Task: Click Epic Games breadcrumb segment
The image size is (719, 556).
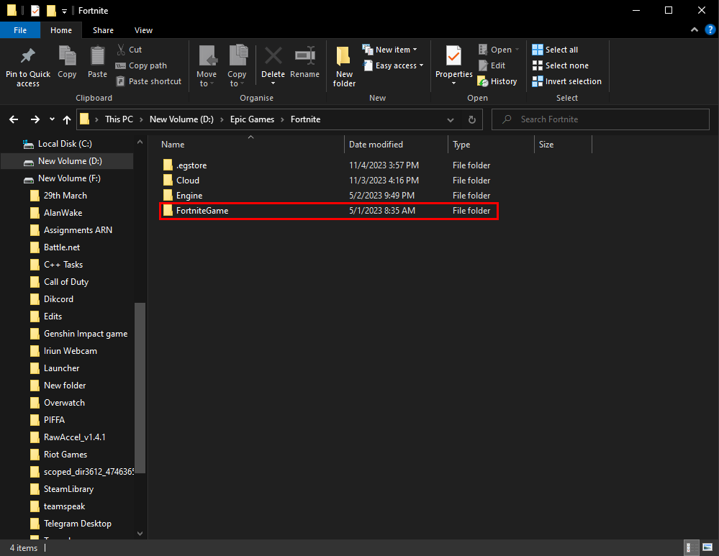Action: 252,119
